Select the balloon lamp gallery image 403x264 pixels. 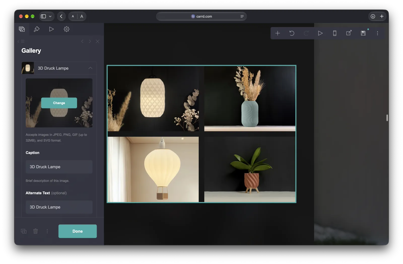(153, 169)
